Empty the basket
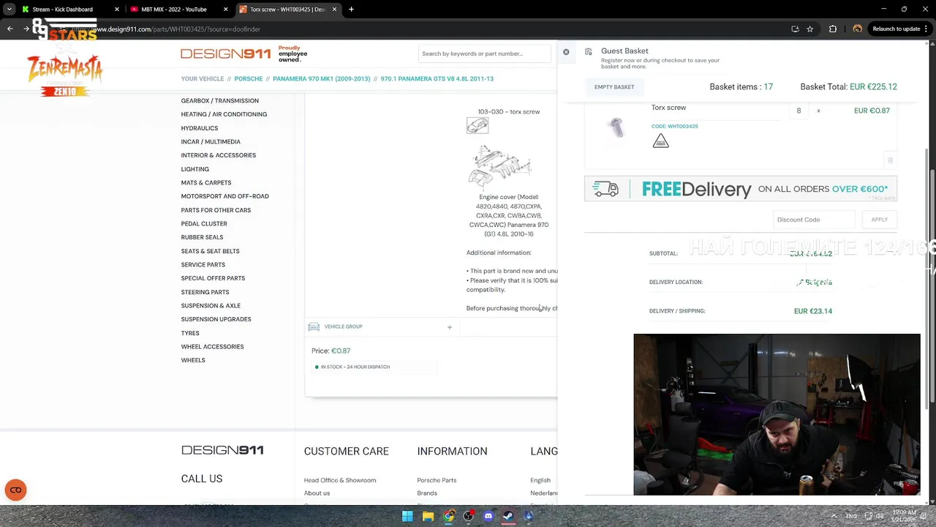Screen dimensions: 936x527 point(614,87)
